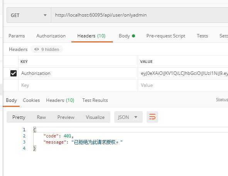This screenshot has height=176, width=228.
Task: Click the empty Key input field
Action: pos(78,85)
